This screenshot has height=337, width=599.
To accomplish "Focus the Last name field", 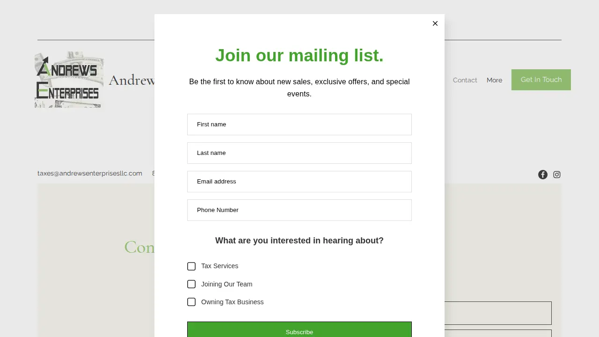I will pos(299,153).
